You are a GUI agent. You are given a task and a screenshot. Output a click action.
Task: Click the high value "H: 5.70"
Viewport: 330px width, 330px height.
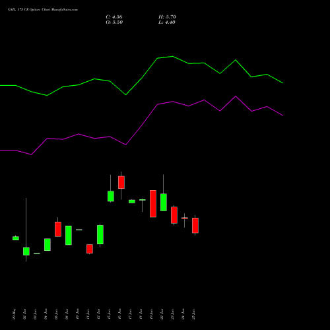tap(167, 17)
